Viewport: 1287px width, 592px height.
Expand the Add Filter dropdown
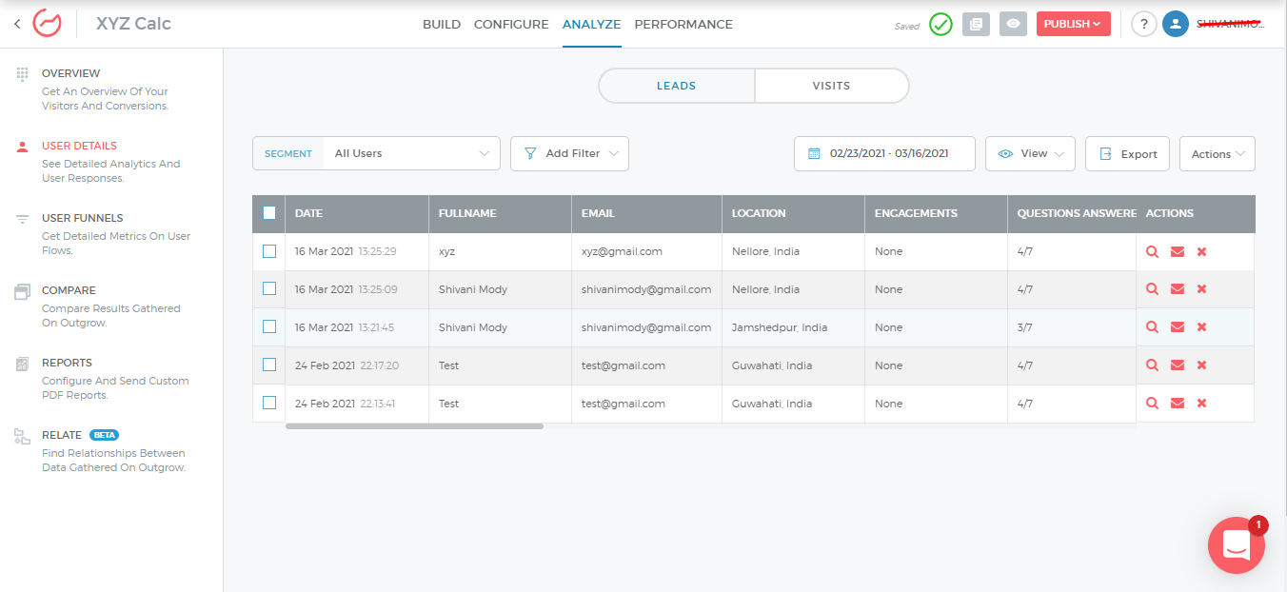coord(569,153)
